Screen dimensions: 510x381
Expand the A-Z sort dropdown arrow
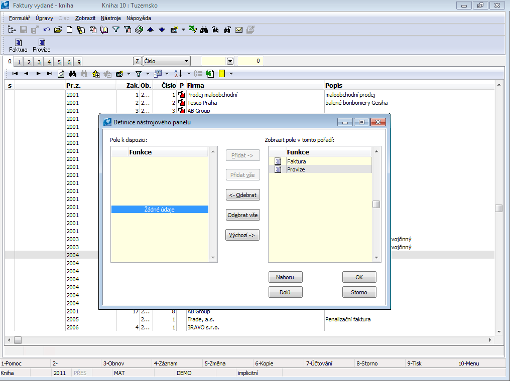pos(189,74)
